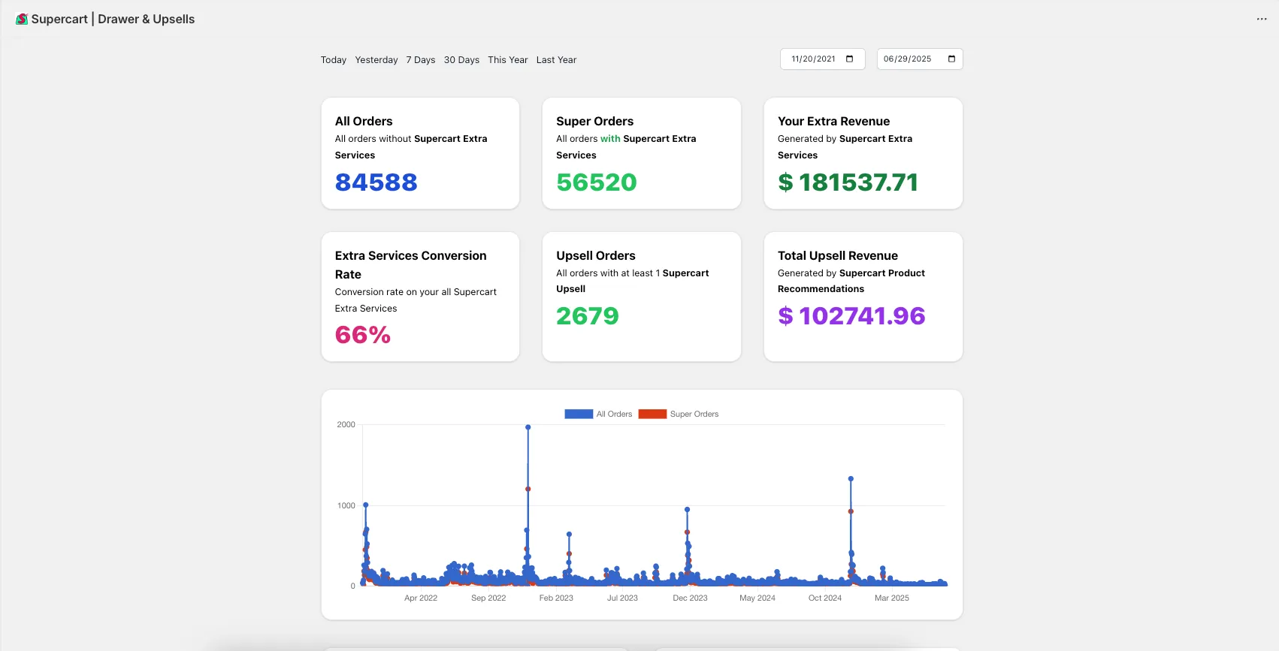1279x651 pixels.
Task: Click the Super Orders value 56520
Action: coord(597,182)
